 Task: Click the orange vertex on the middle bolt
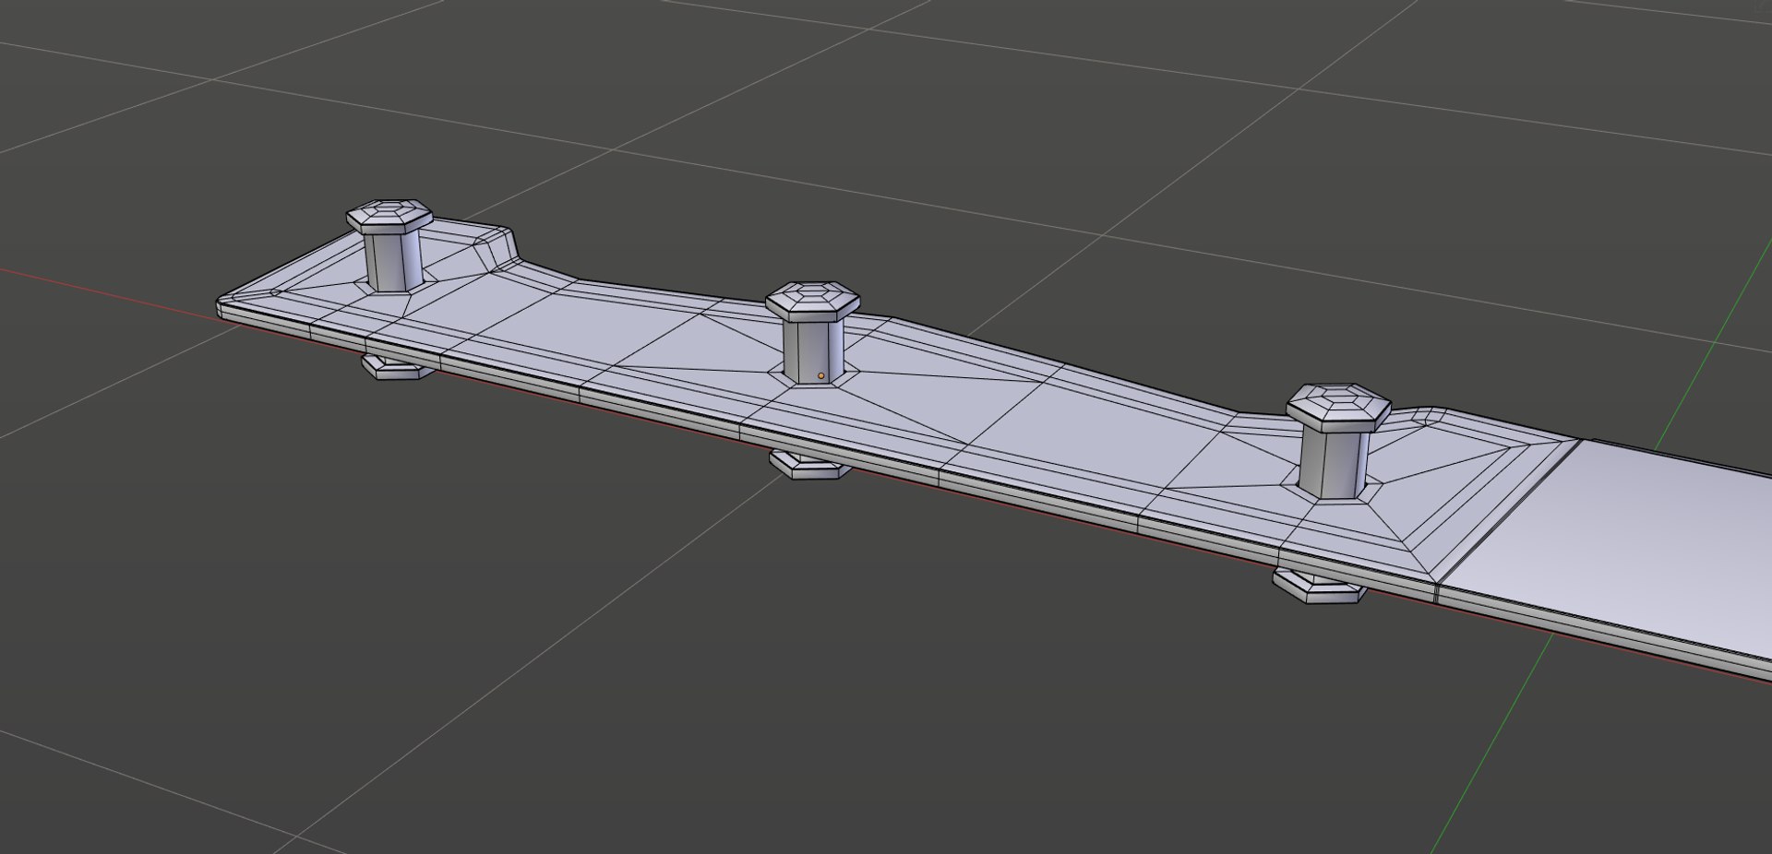click(820, 376)
